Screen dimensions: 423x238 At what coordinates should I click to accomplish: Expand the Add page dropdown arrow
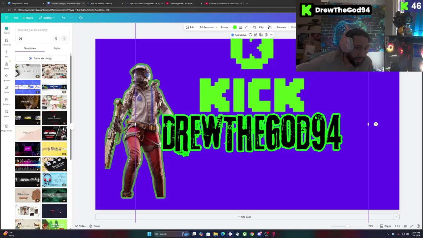(x=396, y=217)
